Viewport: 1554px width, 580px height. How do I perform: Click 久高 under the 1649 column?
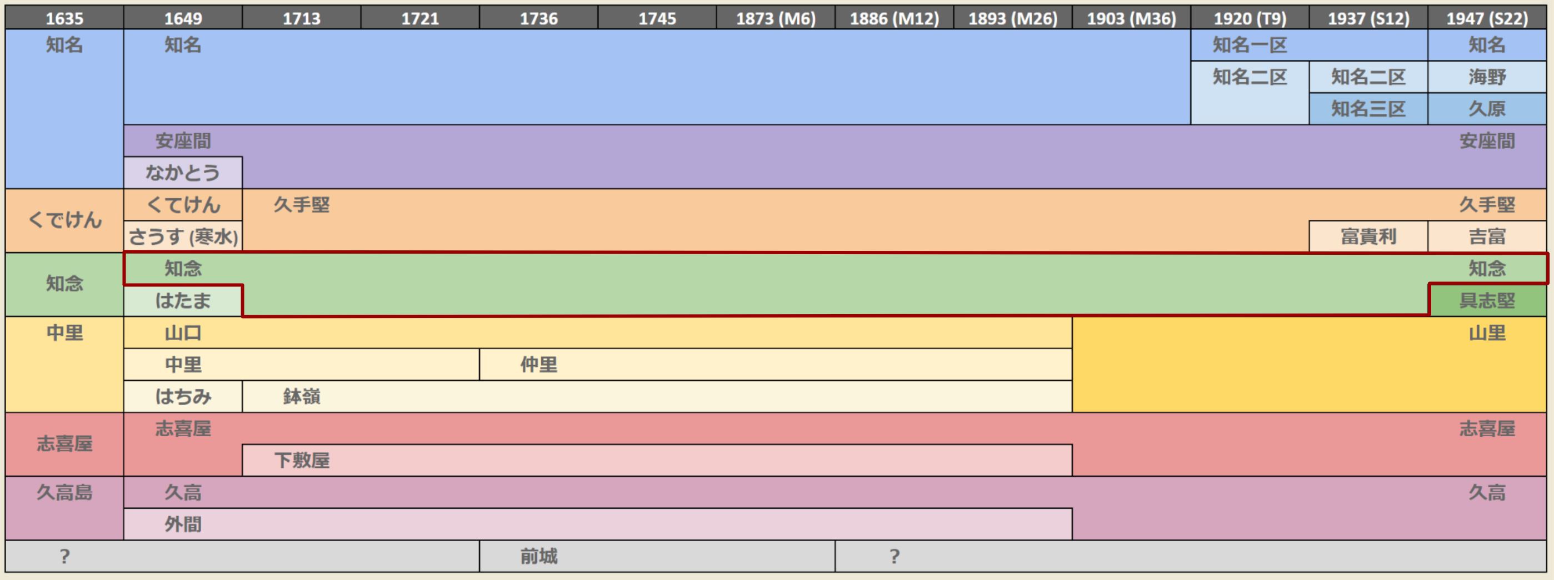183,493
